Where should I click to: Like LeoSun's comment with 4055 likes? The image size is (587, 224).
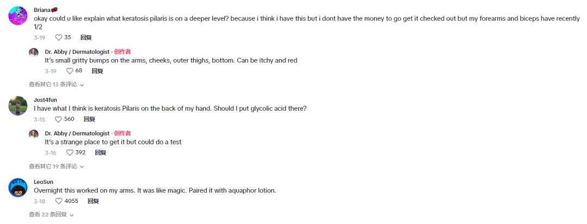tap(59, 201)
